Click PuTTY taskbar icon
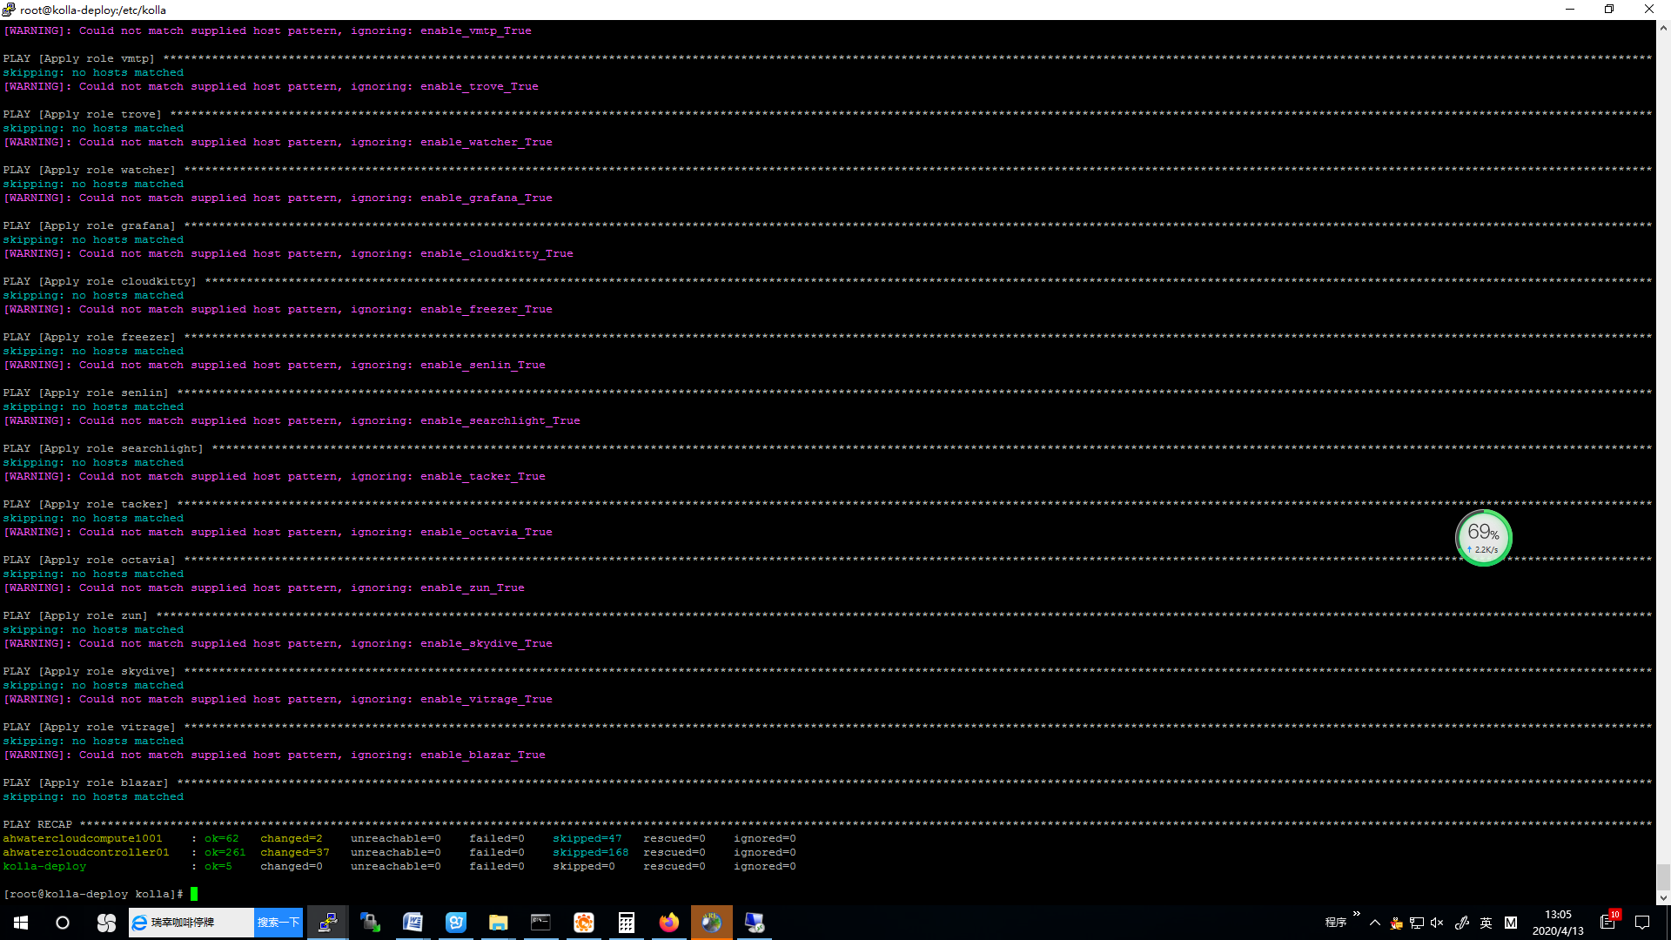The image size is (1671, 940). (327, 923)
